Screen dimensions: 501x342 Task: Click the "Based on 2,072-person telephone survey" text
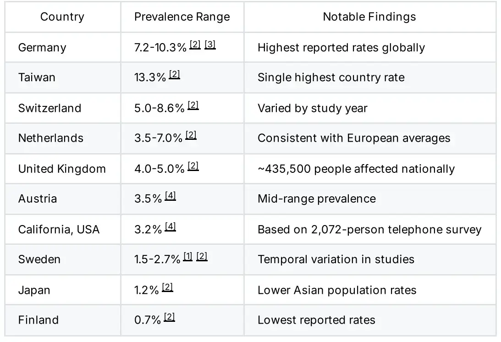[x=369, y=229]
